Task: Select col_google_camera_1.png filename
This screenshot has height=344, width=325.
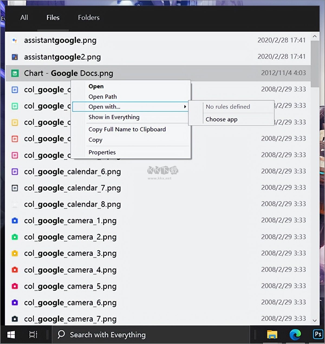Action: coord(70,221)
